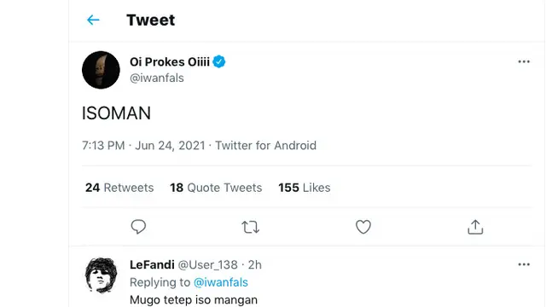
Task: Click the blue @iwanfals mention in reply
Action: [x=221, y=282]
